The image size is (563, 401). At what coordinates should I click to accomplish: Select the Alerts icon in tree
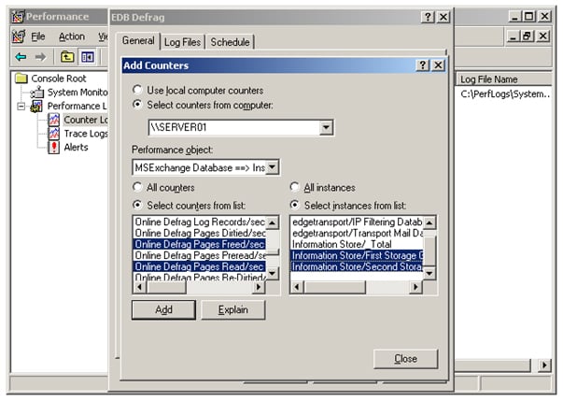[x=53, y=148]
